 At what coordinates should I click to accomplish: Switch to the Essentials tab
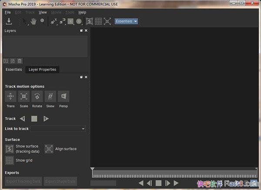[13, 70]
